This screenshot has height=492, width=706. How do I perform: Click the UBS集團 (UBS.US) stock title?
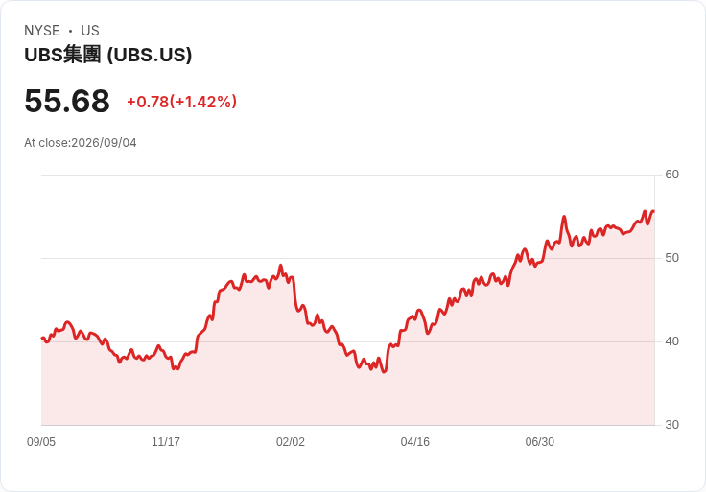(108, 55)
